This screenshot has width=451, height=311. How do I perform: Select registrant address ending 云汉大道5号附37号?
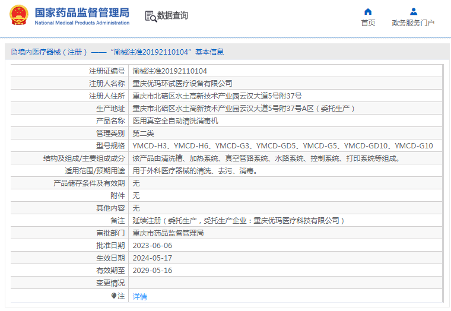tap(217, 96)
